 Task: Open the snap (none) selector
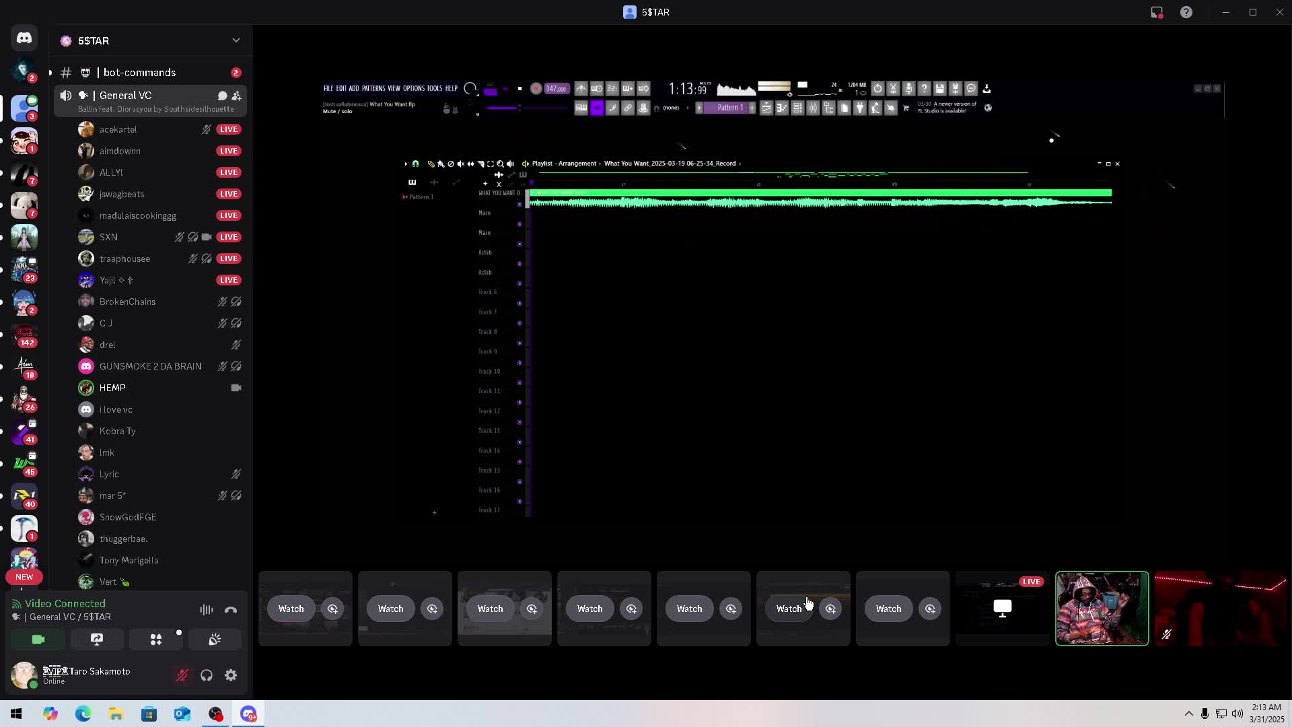point(671,108)
